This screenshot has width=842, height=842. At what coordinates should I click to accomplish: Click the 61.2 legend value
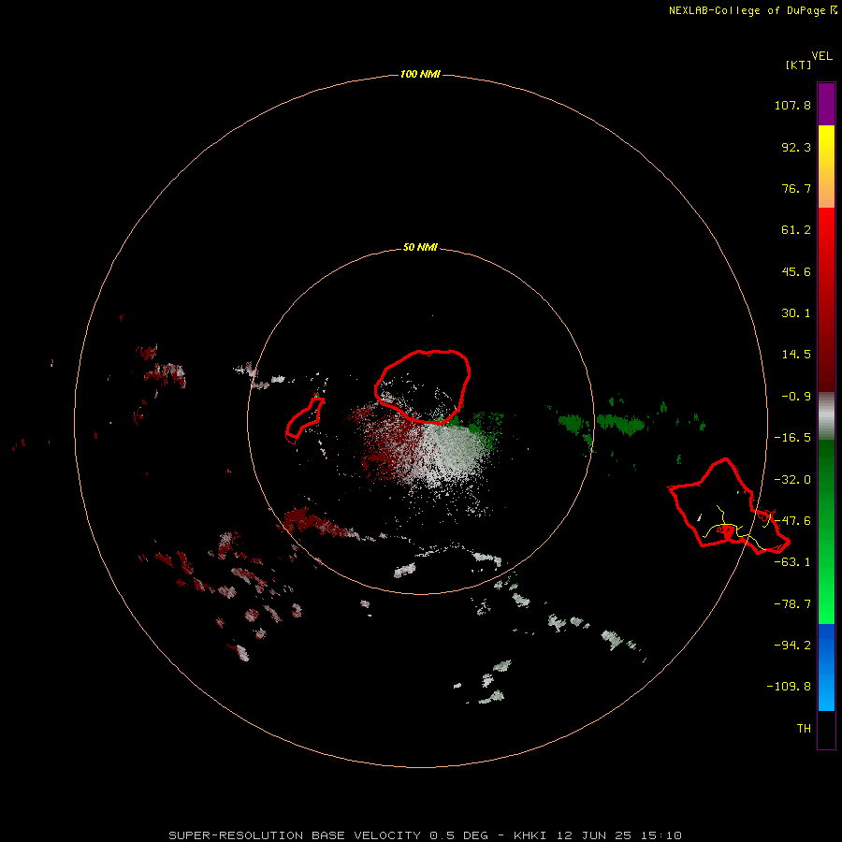tap(796, 230)
